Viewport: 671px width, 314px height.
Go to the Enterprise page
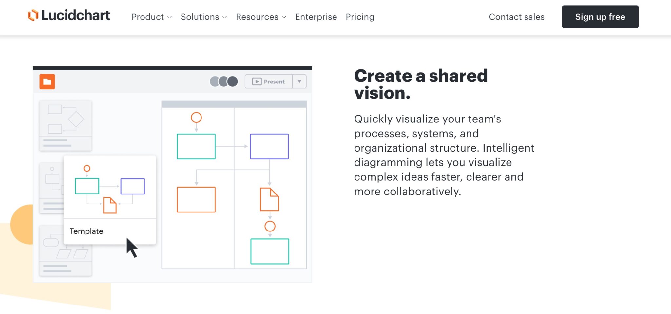316,17
